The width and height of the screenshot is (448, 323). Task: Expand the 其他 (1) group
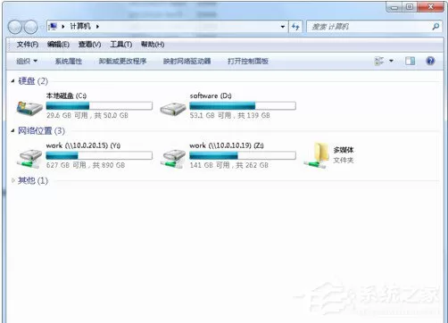tap(12, 180)
